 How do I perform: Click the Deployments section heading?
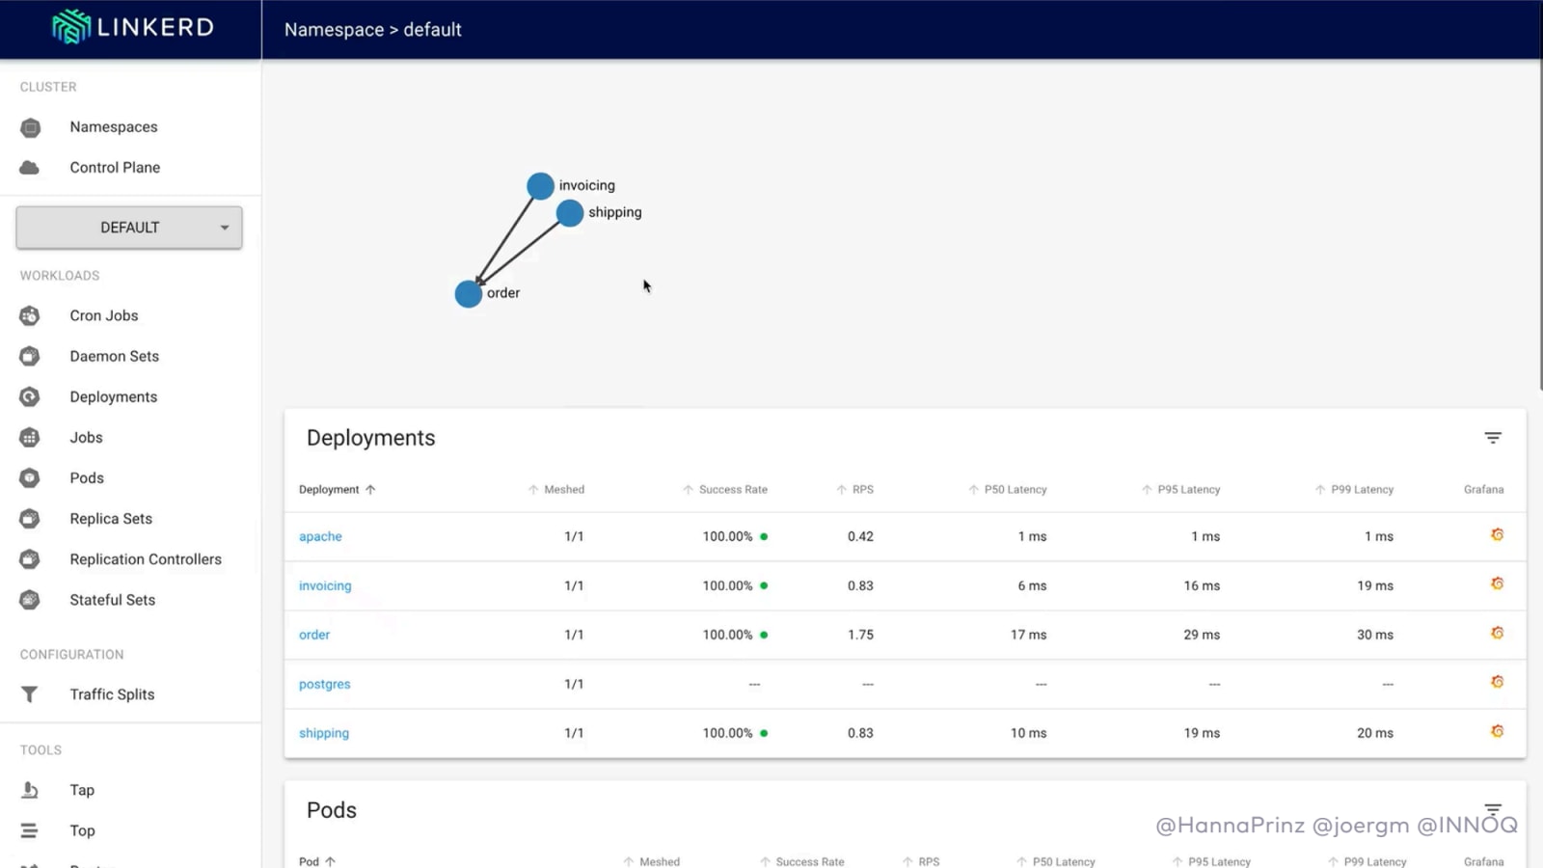(x=370, y=438)
